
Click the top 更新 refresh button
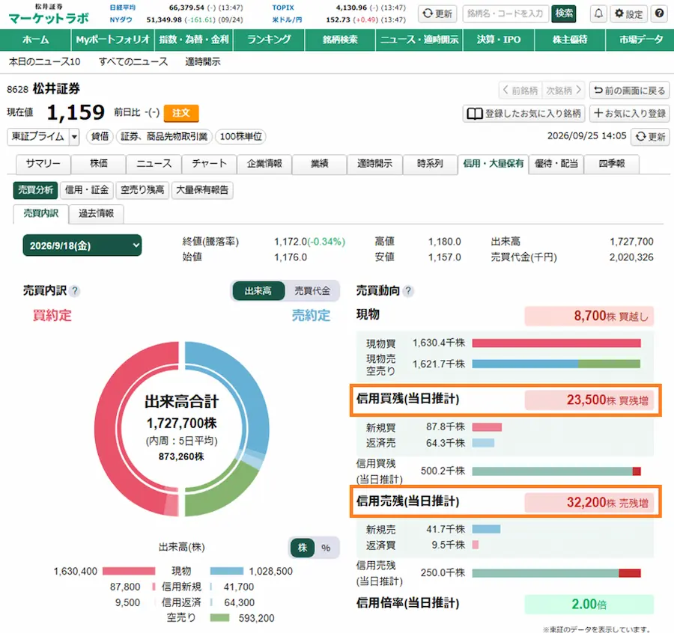point(437,13)
